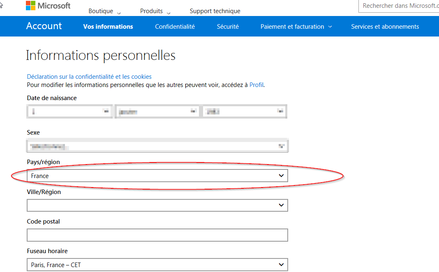Viewport: 439px width, 272px height.
Task: Open the birth year dropdown
Action: (245, 111)
